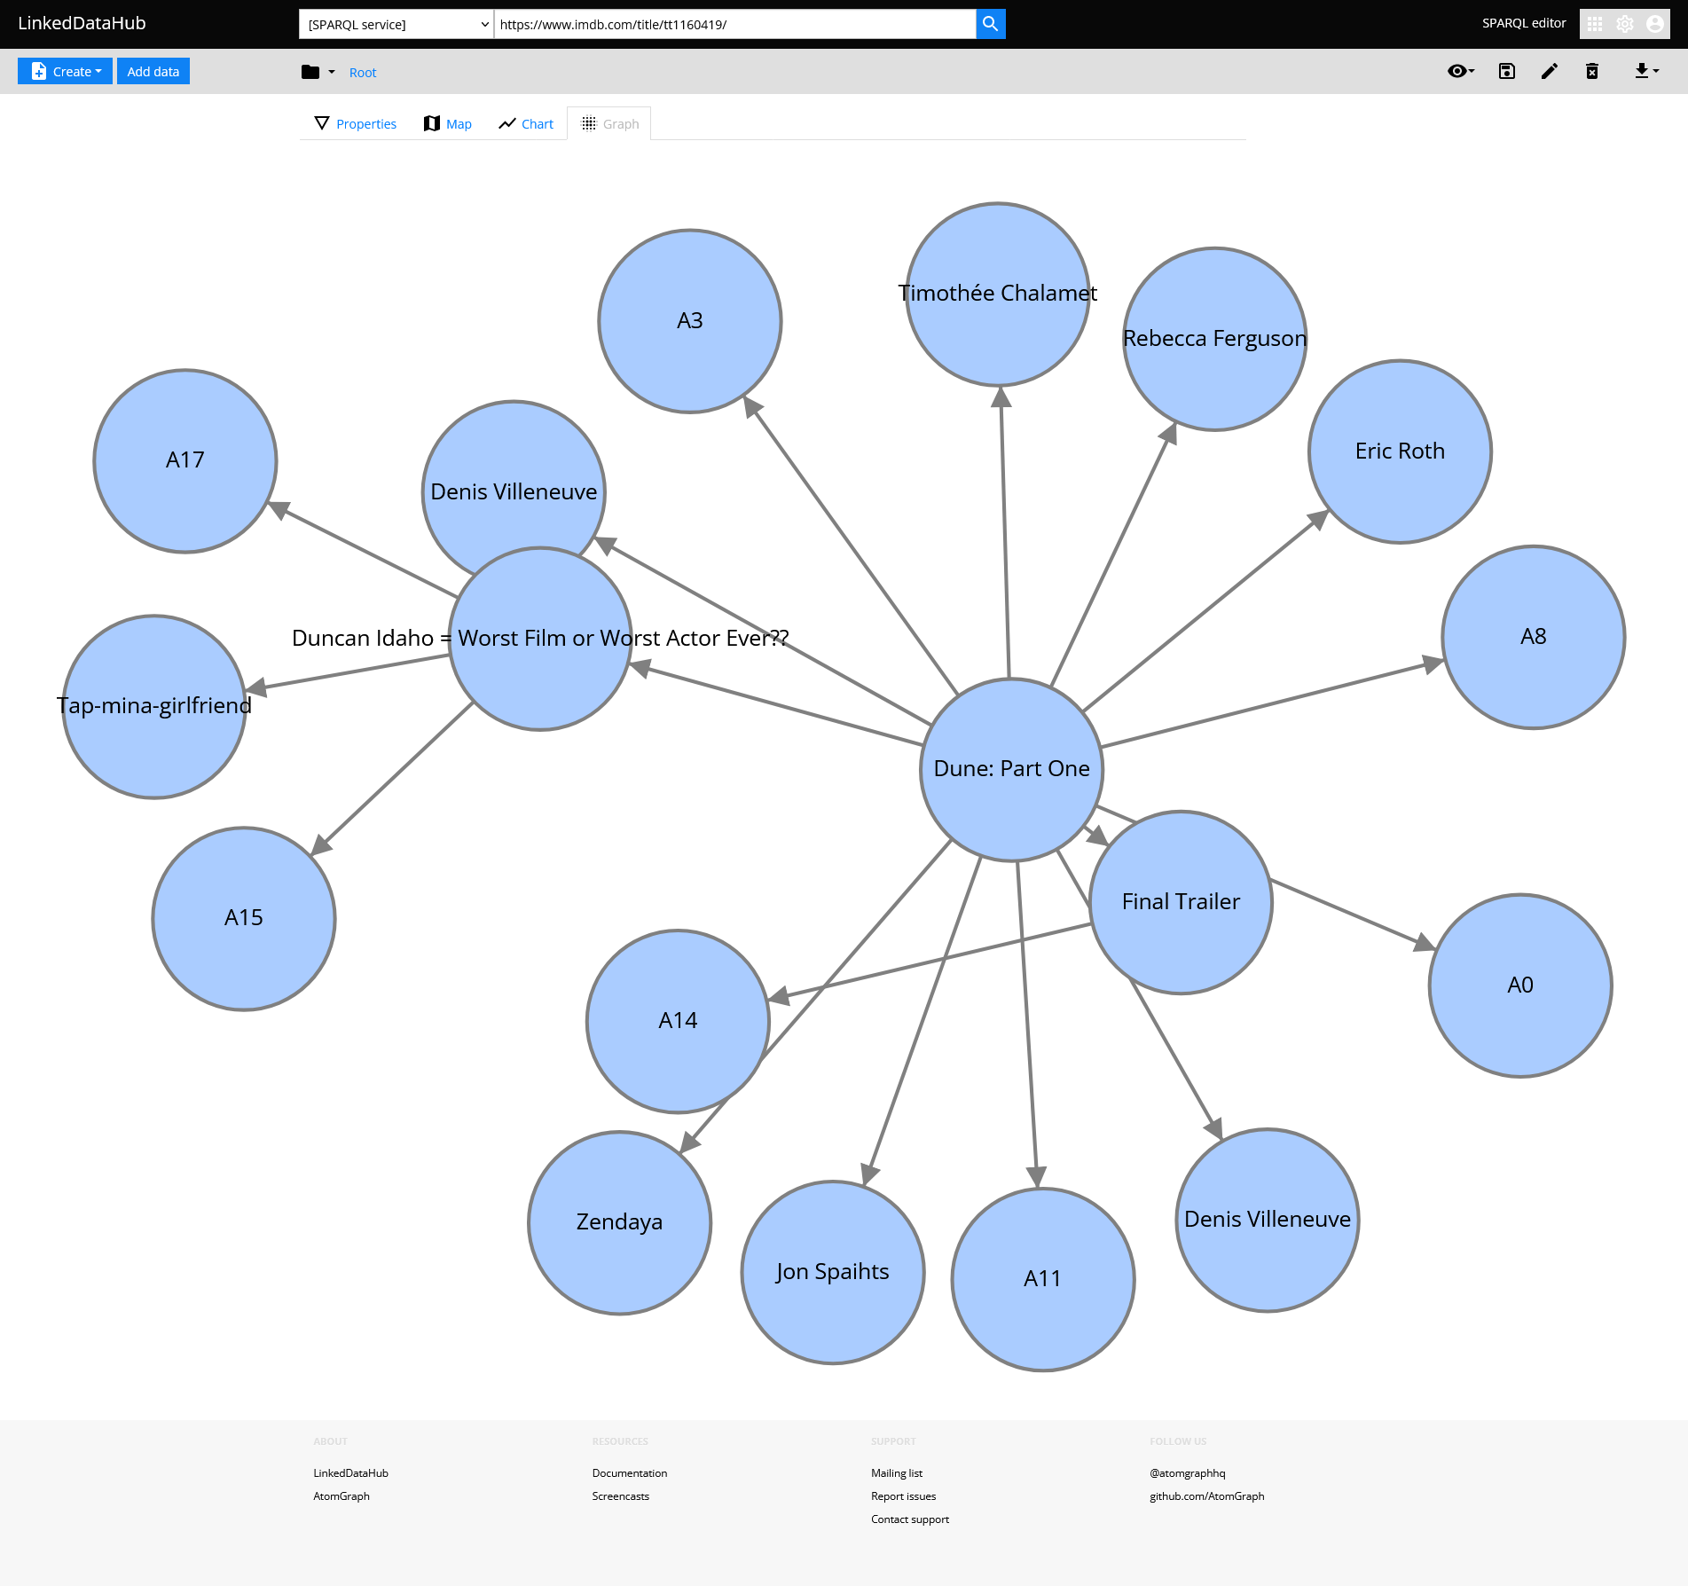Image resolution: width=1688 pixels, height=1586 pixels.
Task: Switch to the Map tab
Action: (x=448, y=124)
